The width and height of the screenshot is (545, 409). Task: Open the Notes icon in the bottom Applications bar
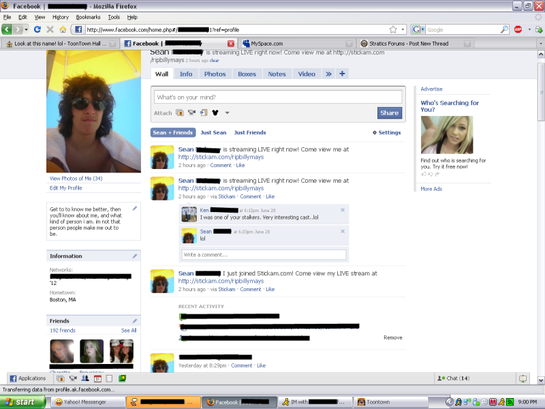109,378
